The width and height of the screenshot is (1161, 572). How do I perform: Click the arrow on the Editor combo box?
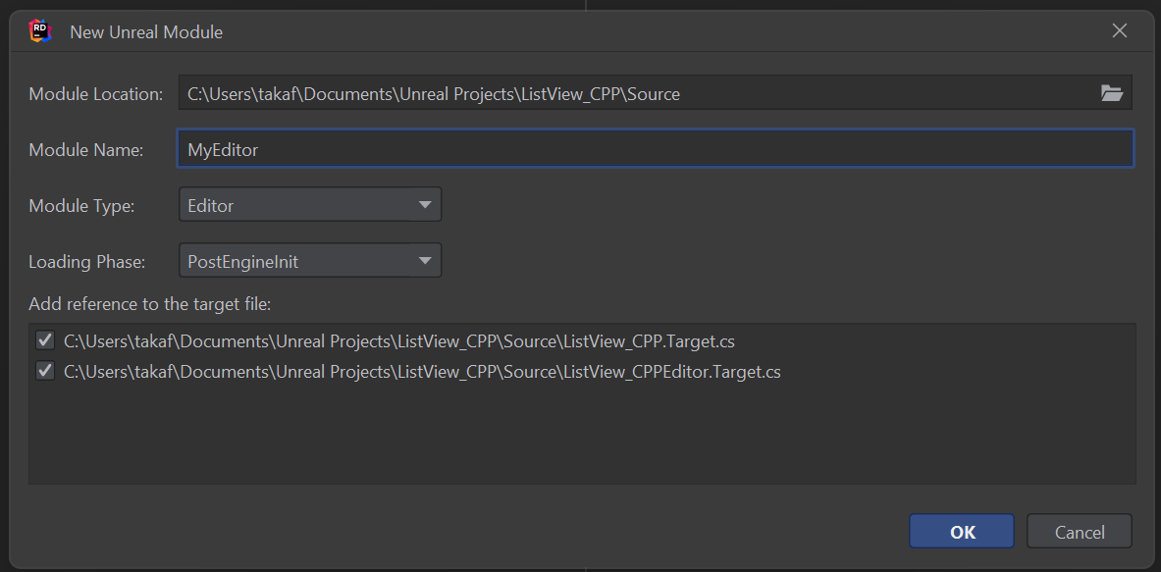[425, 204]
